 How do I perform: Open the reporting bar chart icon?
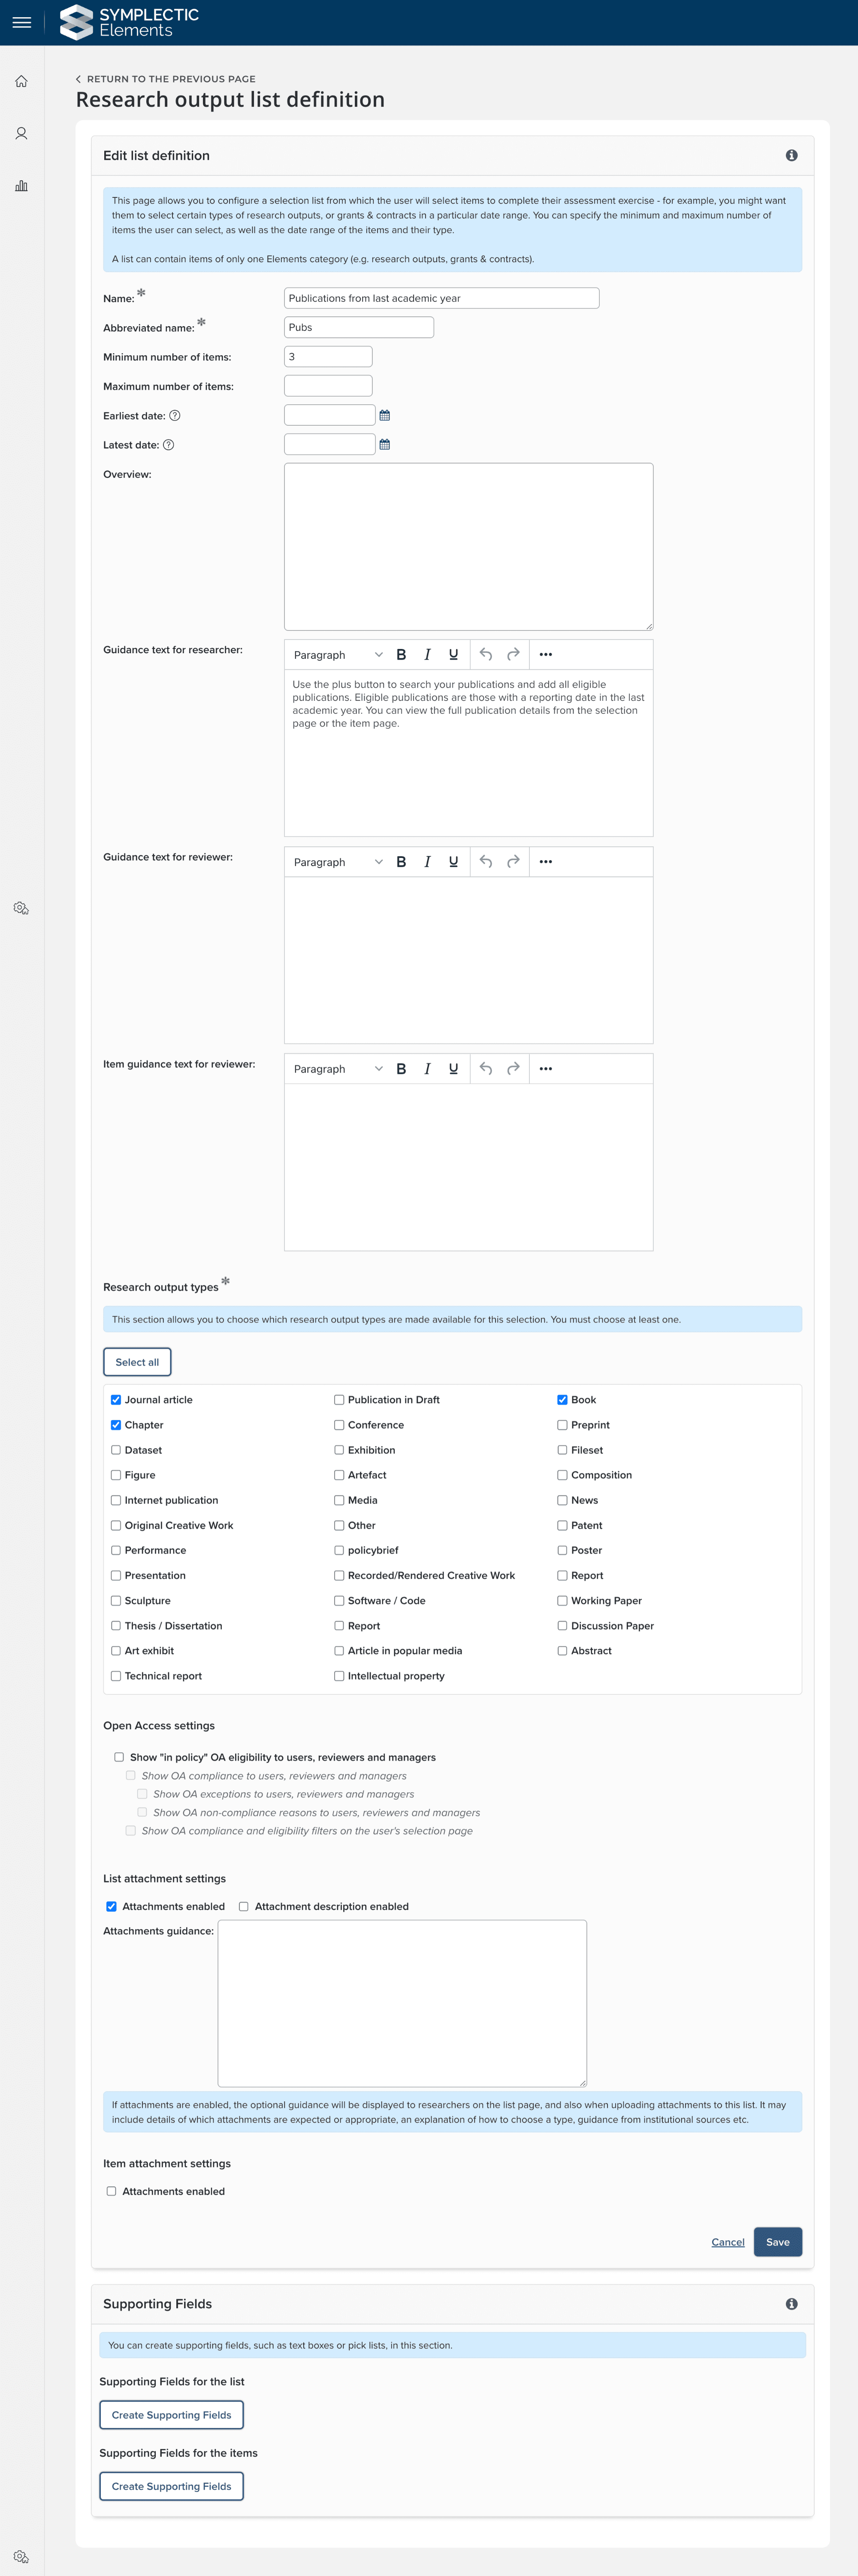[21, 186]
